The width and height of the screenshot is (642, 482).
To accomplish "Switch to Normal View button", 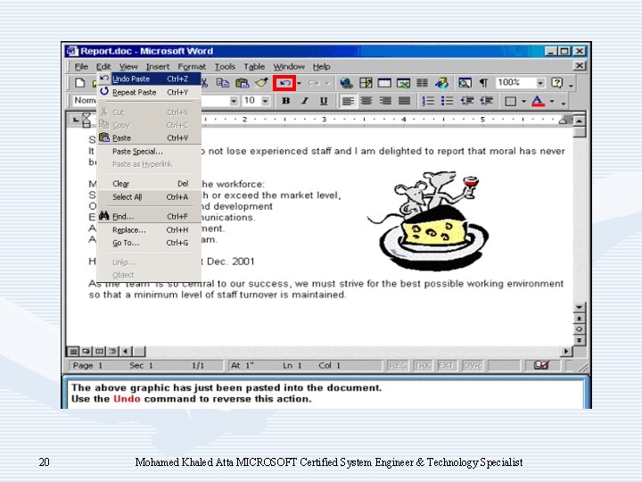I will click(x=73, y=352).
